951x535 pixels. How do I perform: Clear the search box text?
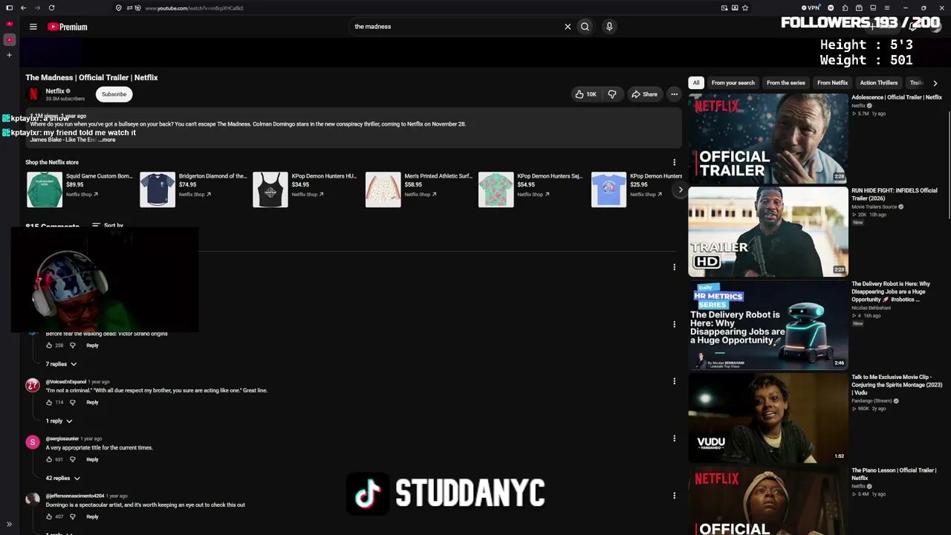568,27
